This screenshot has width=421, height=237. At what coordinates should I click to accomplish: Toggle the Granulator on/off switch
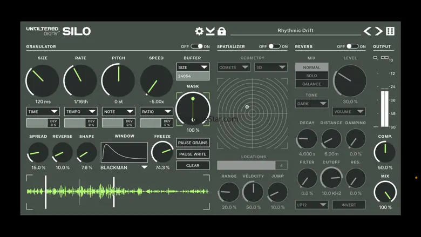(x=196, y=47)
